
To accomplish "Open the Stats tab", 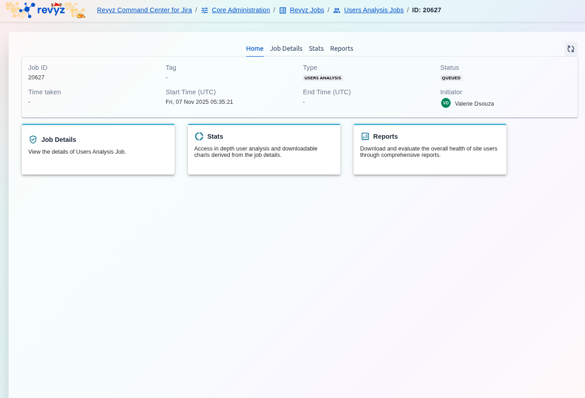I will coord(316,49).
